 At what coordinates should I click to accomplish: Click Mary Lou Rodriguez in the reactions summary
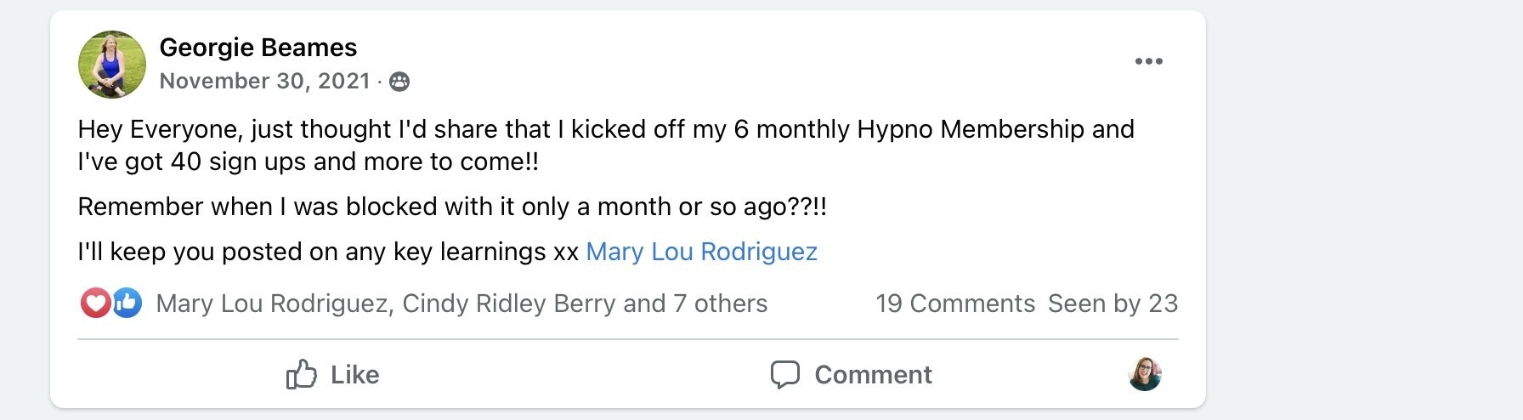click(273, 304)
